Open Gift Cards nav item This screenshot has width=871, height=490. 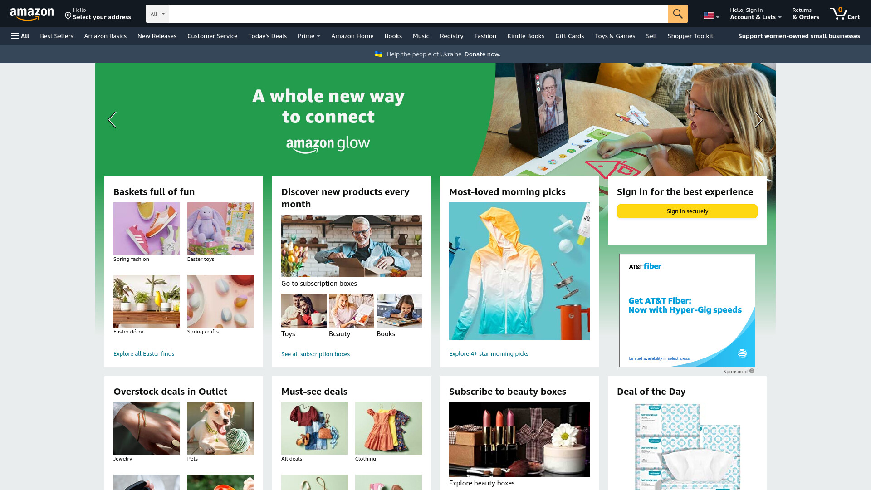tap(570, 36)
